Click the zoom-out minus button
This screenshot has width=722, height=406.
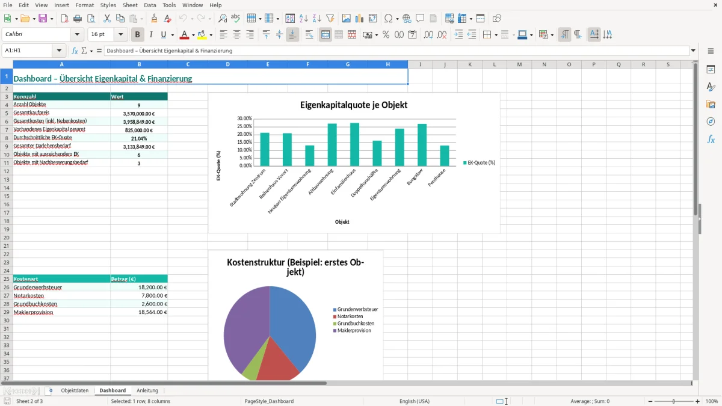650,401
